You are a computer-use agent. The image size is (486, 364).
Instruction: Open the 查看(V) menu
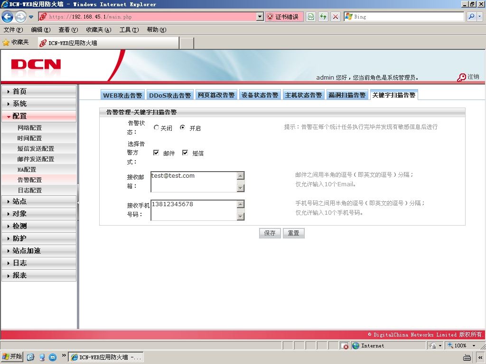[x=68, y=30]
